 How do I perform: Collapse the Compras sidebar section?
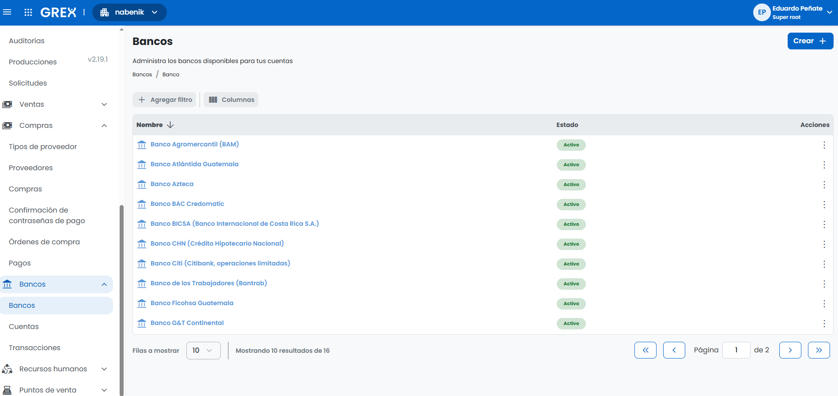point(57,125)
